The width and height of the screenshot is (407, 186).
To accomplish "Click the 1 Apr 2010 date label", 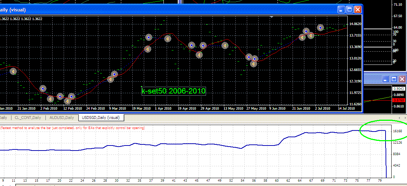I will point(163,109).
